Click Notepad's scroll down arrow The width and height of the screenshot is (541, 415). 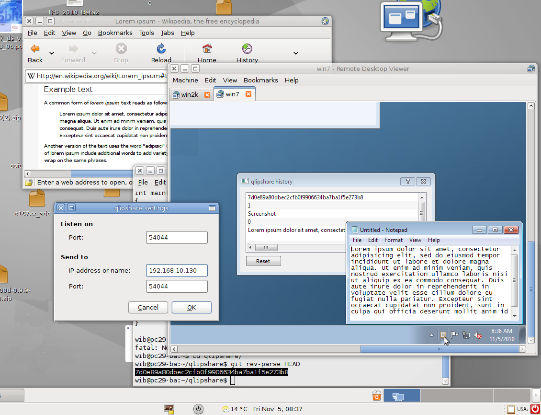tap(514, 316)
